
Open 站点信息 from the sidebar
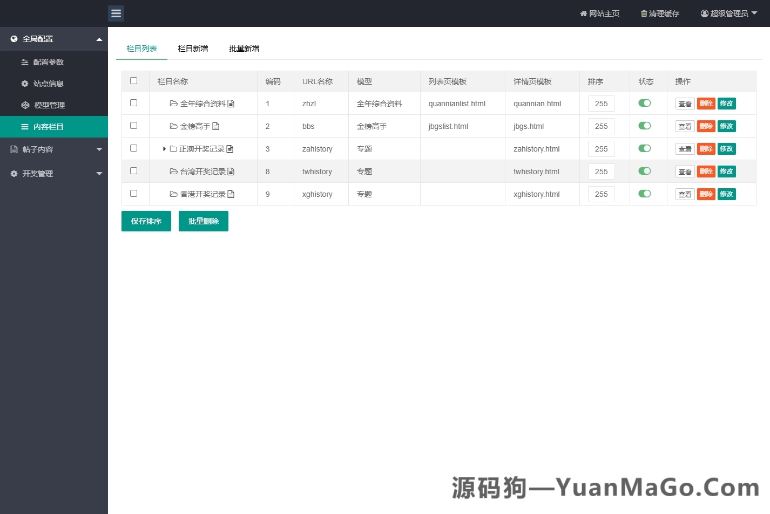48,84
